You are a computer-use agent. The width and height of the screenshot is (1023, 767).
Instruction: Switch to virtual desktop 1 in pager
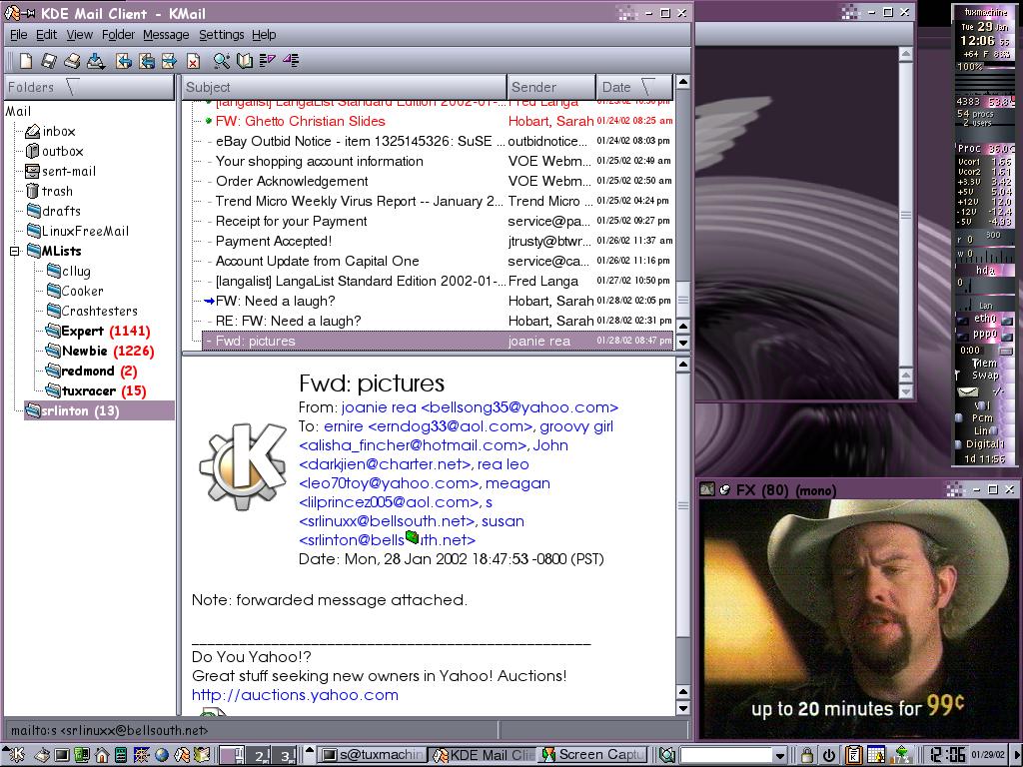[232, 755]
